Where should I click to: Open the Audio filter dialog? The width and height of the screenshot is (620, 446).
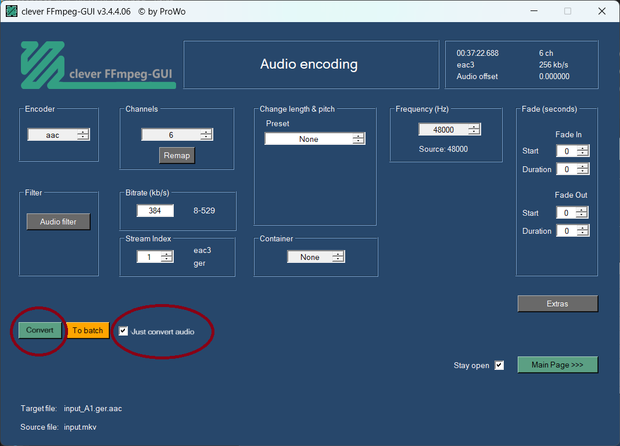[x=58, y=222]
